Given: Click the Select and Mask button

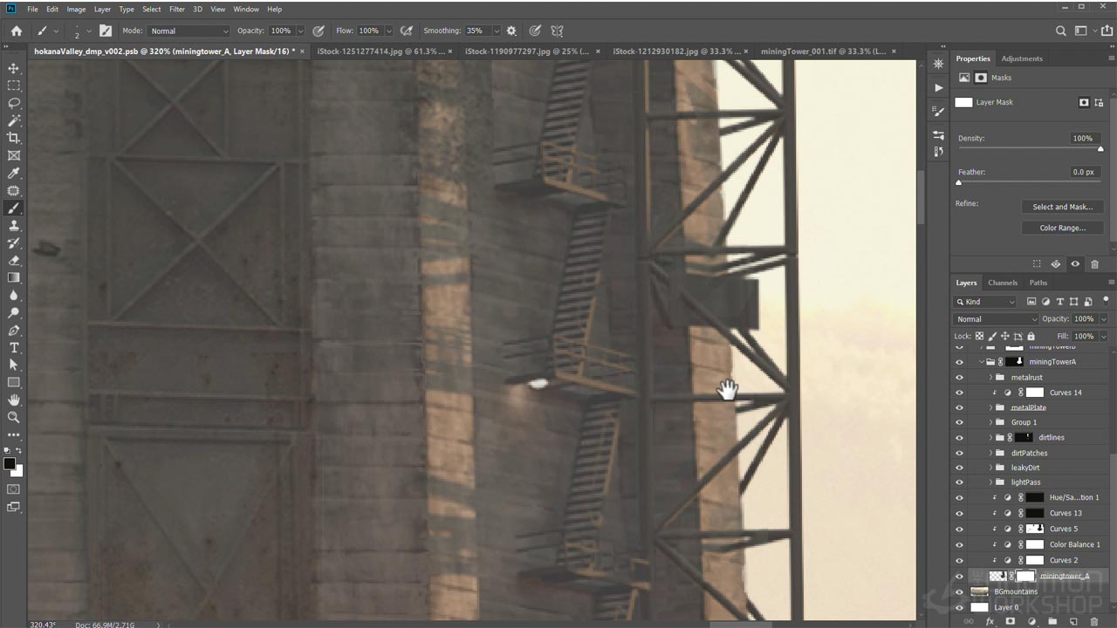Looking at the screenshot, I should point(1062,207).
